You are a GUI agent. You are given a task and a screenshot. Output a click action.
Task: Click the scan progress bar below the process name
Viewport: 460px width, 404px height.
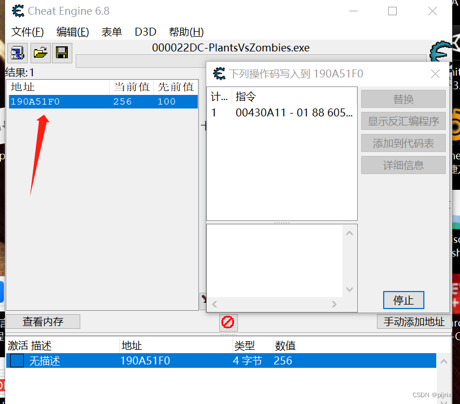251,60
